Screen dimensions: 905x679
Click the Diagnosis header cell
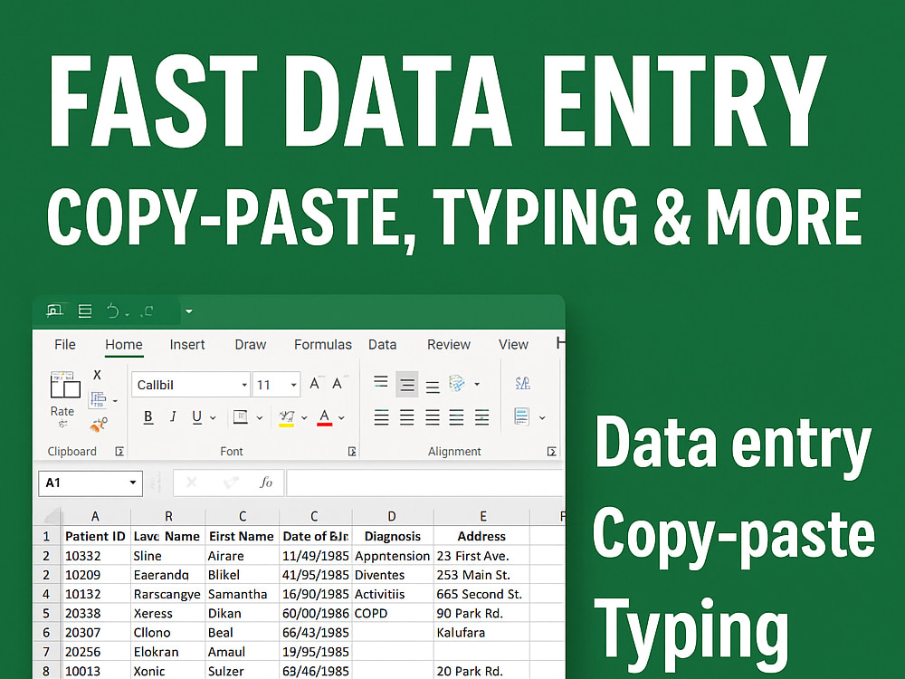(x=393, y=536)
